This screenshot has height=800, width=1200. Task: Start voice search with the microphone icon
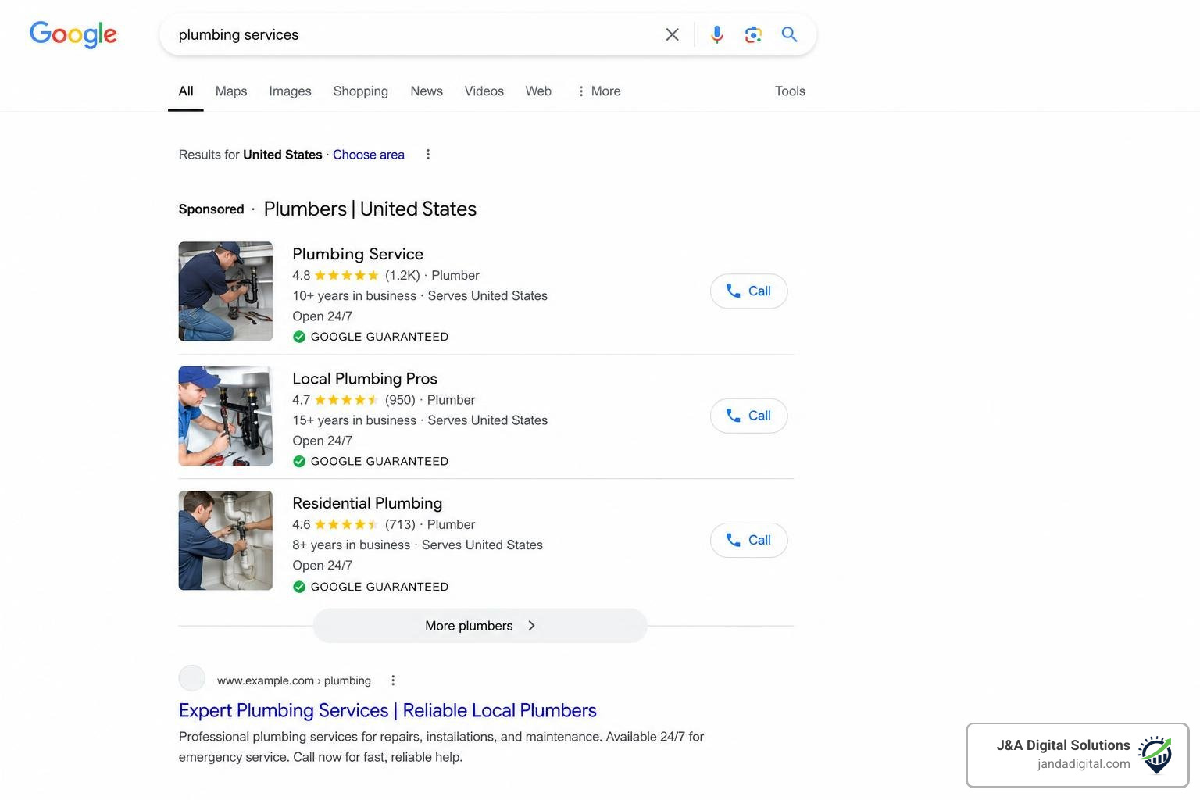(x=716, y=34)
